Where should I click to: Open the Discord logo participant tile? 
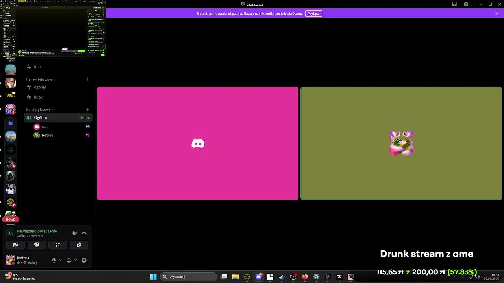pos(198,143)
